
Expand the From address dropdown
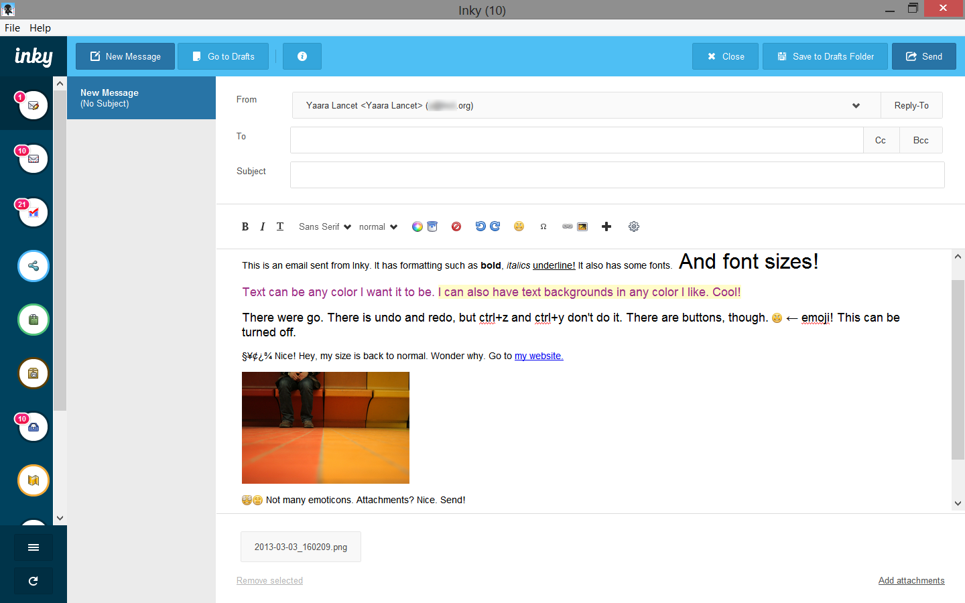tap(856, 105)
